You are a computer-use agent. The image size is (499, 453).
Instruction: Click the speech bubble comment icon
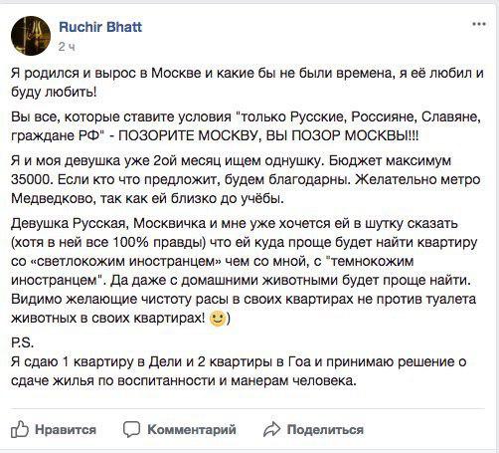131,429
